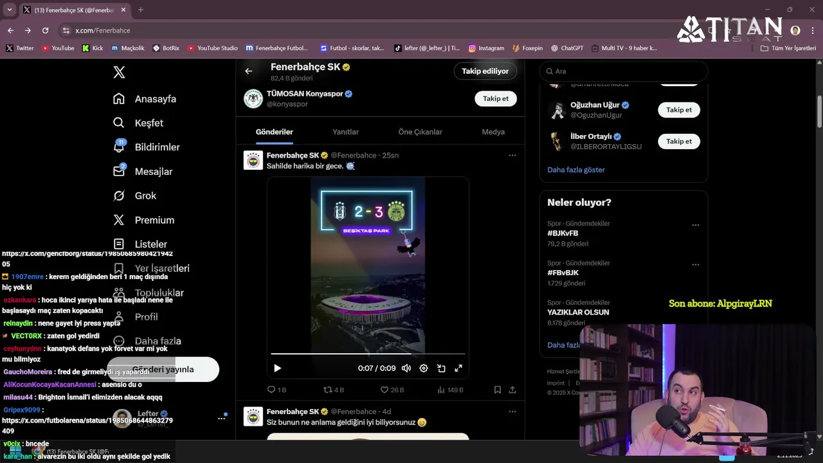Open Instagram bookmark
Viewport: 823px width, 463px height.
click(486, 48)
